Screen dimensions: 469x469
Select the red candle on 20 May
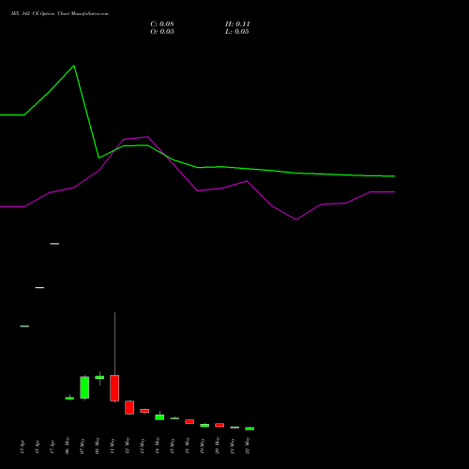coord(219,425)
